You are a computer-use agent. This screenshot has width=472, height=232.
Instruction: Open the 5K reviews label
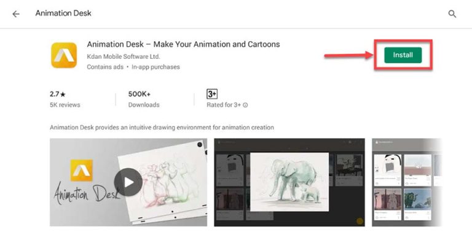tap(65, 105)
